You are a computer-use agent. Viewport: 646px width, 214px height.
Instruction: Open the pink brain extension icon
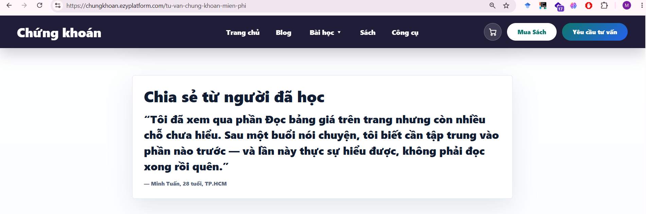574,5
